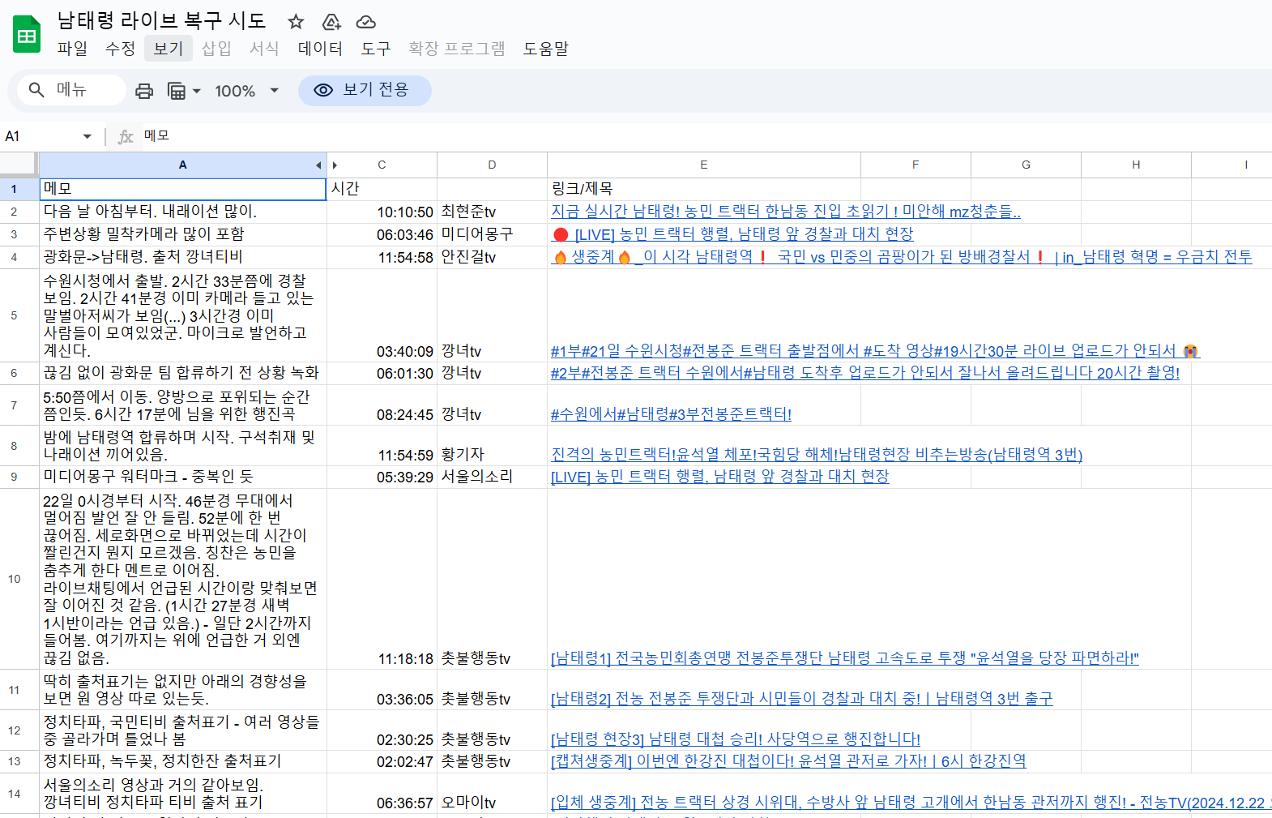Open the 데이터 menu

point(320,49)
